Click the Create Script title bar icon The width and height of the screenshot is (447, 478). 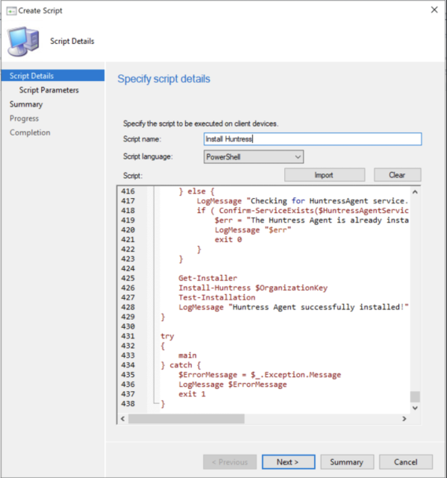(11, 11)
